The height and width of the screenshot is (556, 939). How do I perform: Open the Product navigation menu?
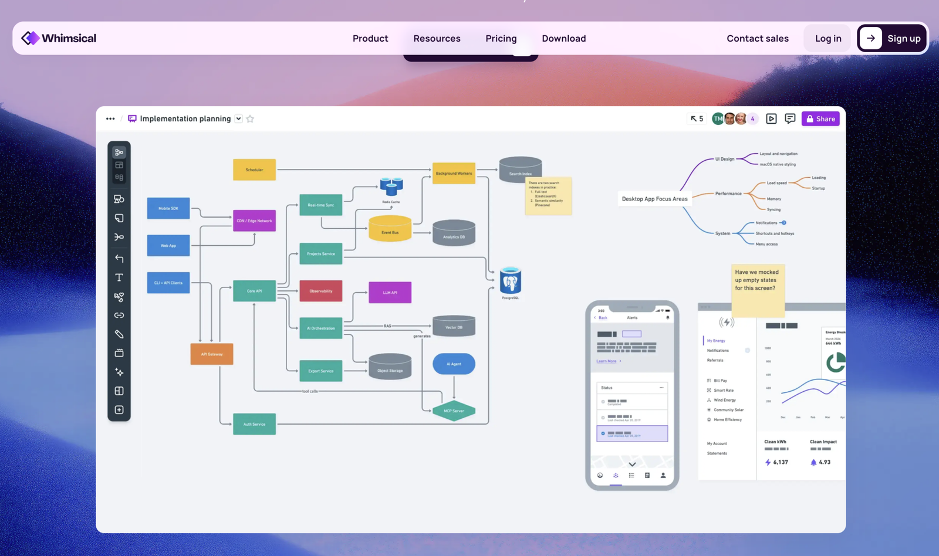pyautogui.click(x=370, y=39)
